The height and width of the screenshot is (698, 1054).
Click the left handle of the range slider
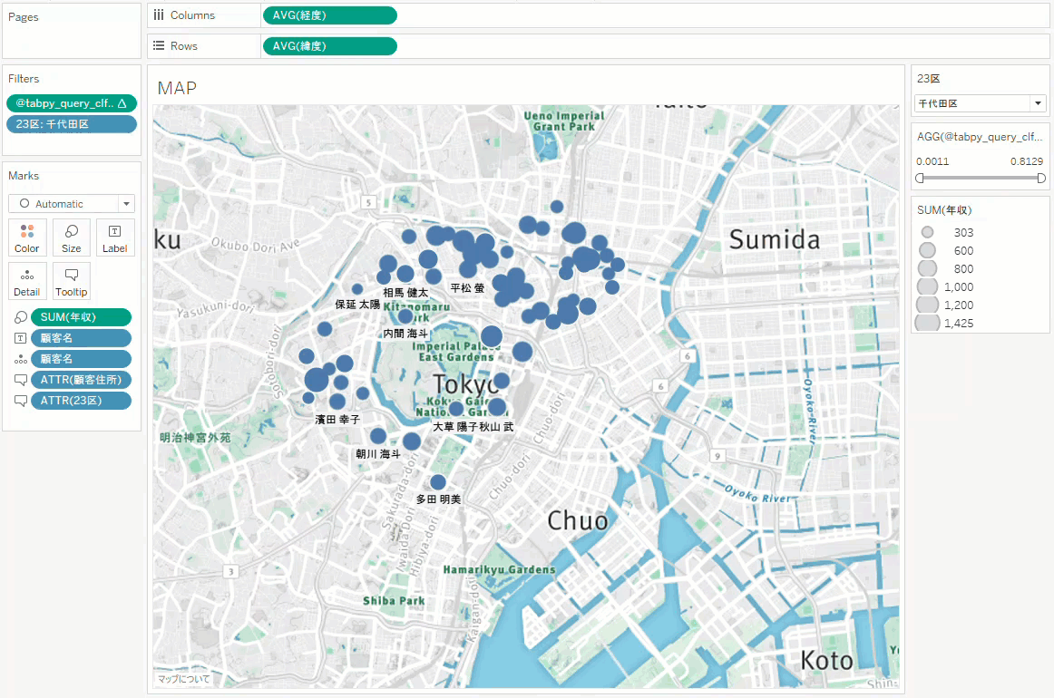click(x=920, y=178)
